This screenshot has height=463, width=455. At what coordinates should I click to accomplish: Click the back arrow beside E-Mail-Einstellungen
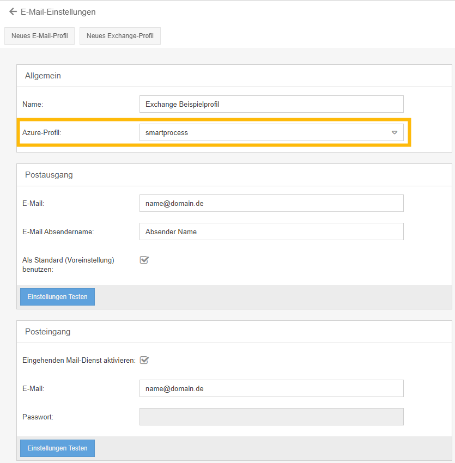[13, 11]
